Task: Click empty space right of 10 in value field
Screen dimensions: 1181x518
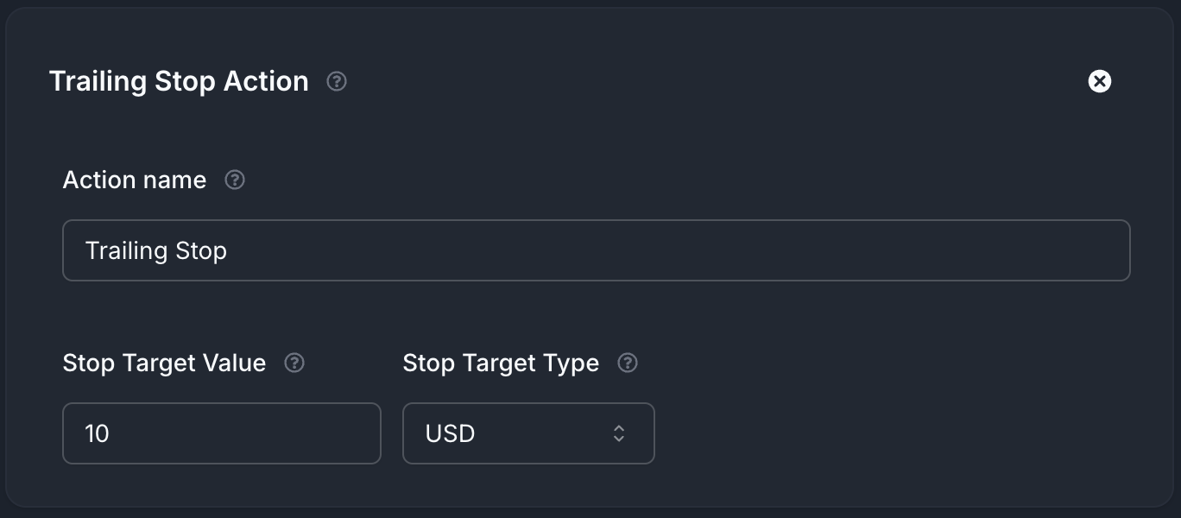Action: (x=276, y=433)
